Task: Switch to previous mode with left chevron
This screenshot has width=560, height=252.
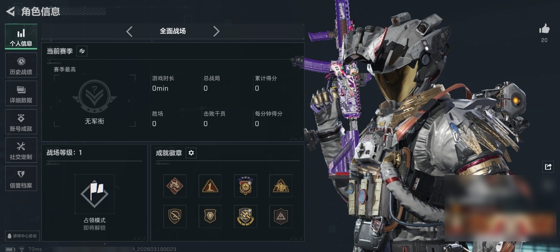Action: point(129,31)
